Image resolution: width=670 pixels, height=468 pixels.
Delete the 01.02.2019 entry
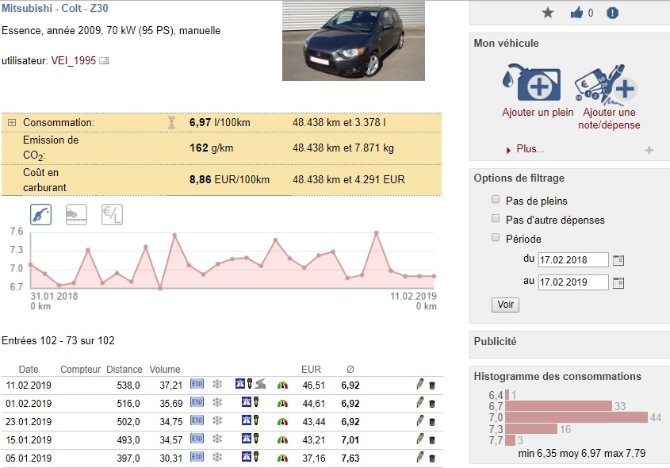coord(432,404)
